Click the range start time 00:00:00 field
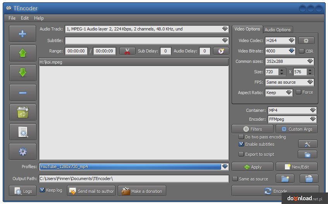 (x=76, y=51)
